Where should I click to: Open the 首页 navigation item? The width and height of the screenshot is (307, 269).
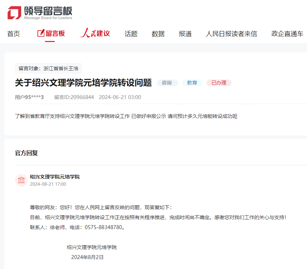click(x=13, y=33)
